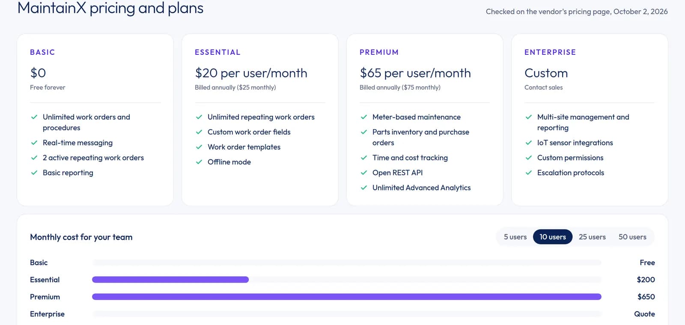Click Monthly cost for your team heading
This screenshot has width=685, height=325.
81,237
